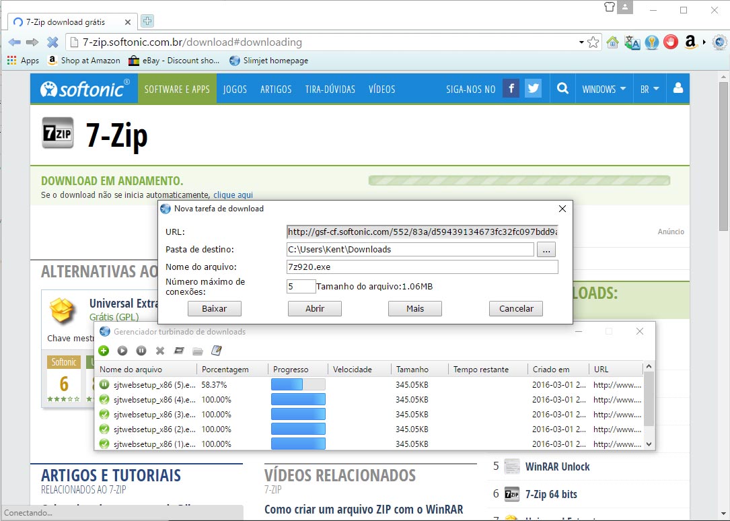Screen dimensions: 730x521
Task: Click the URL field in download dialog
Action: point(423,232)
